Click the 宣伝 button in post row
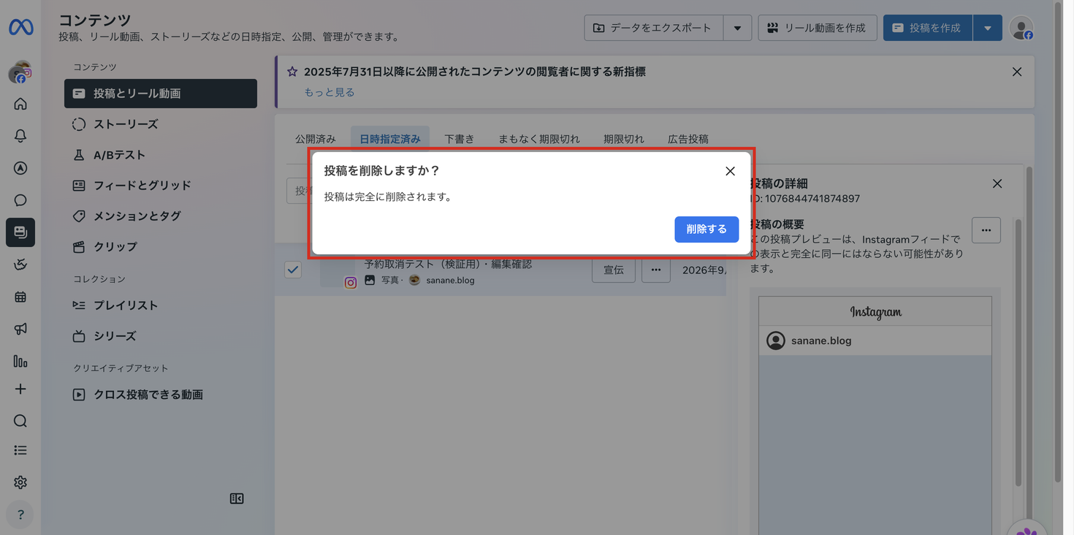Image resolution: width=1074 pixels, height=535 pixels. (614, 270)
